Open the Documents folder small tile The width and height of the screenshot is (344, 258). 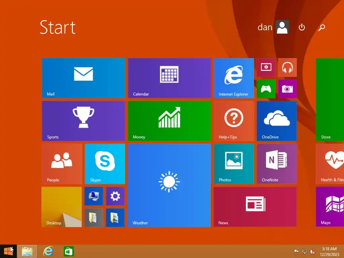coord(94,218)
